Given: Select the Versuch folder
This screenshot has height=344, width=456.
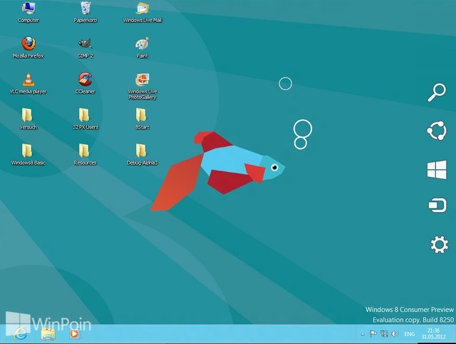Looking at the screenshot, I should point(28,119).
